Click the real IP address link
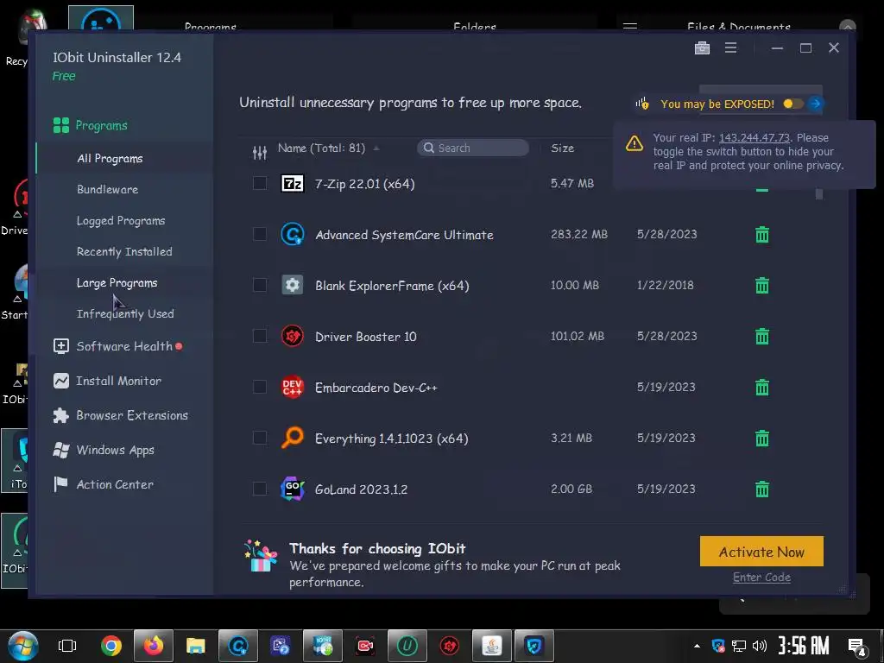Image resolution: width=884 pixels, height=663 pixels. click(755, 137)
